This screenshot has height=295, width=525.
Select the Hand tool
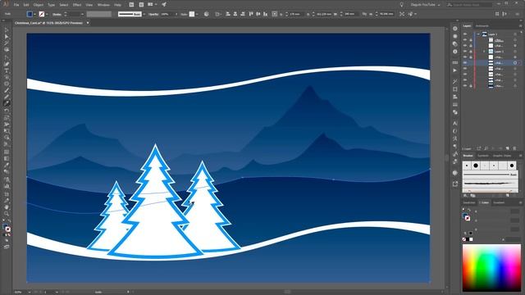point(7,207)
